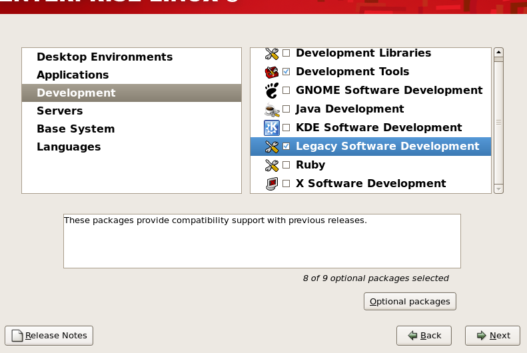This screenshot has height=353, width=527.
Task: Click the Legacy Software Development tools icon
Action: pos(271,146)
